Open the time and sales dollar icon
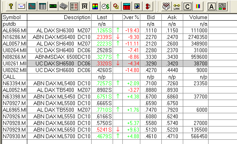 tap(106, 6)
